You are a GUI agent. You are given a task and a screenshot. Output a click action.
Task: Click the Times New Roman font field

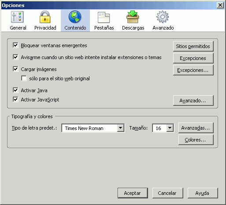point(93,128)
